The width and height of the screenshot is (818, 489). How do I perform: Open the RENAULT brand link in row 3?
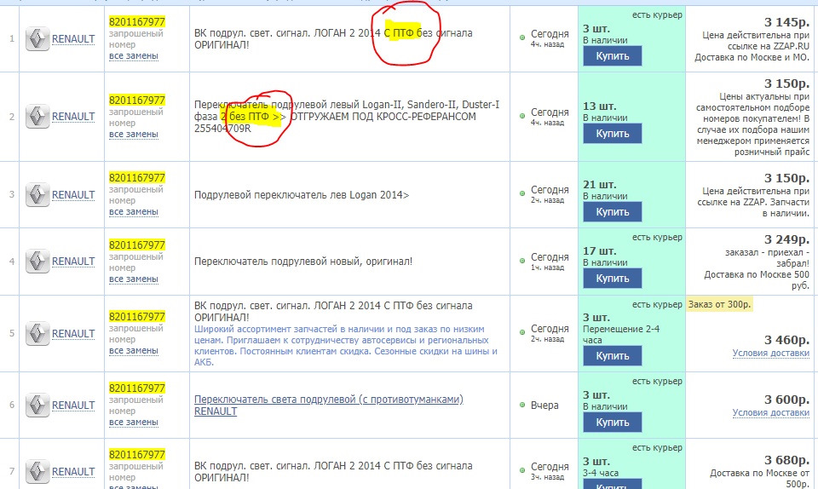coord(73,195)
